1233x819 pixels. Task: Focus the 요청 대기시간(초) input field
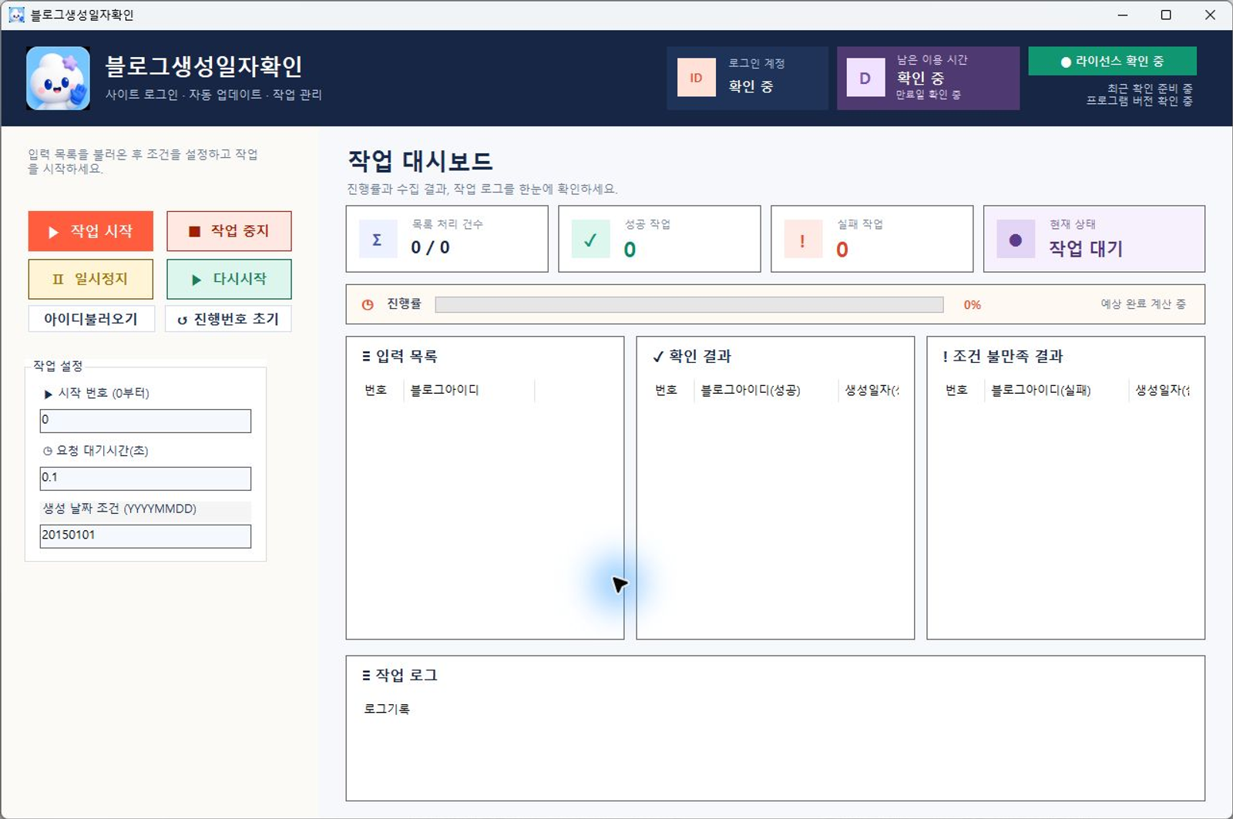(146, 478)
